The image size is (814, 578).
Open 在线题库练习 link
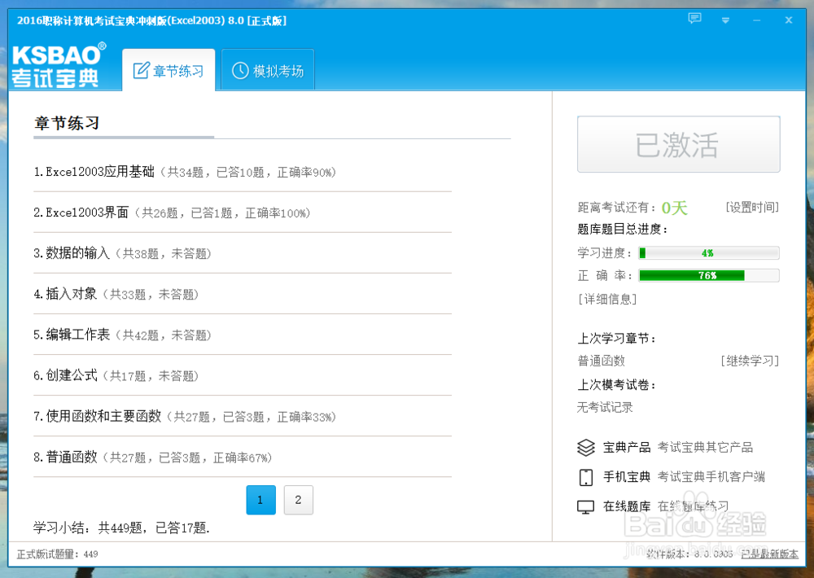[x=693, y=506]
